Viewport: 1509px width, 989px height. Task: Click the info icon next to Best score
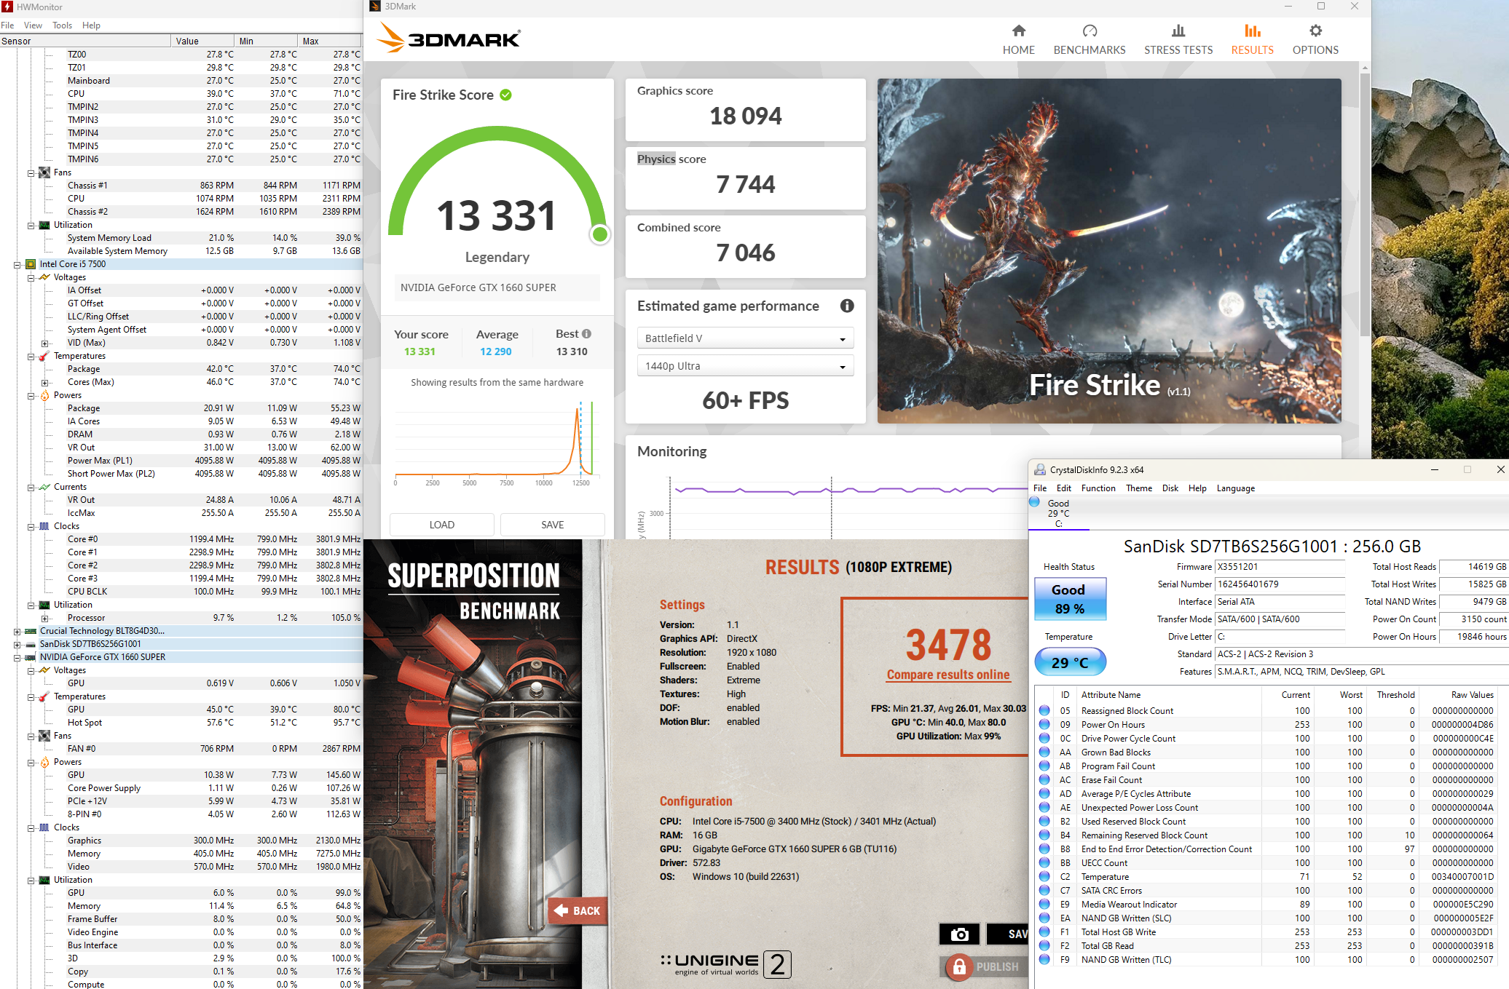pos(586,334)
